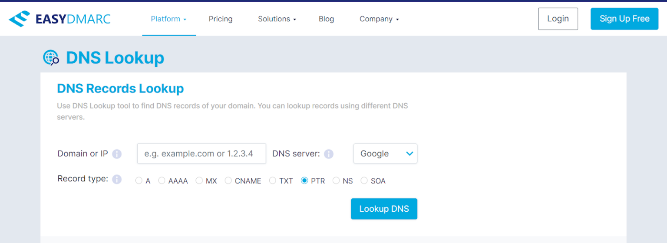Expand the Platform menu
This screenshot has width=667, height=243.
168,19
